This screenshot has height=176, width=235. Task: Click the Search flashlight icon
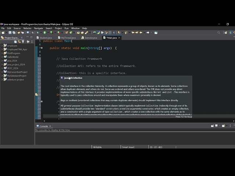coord(87,33)
